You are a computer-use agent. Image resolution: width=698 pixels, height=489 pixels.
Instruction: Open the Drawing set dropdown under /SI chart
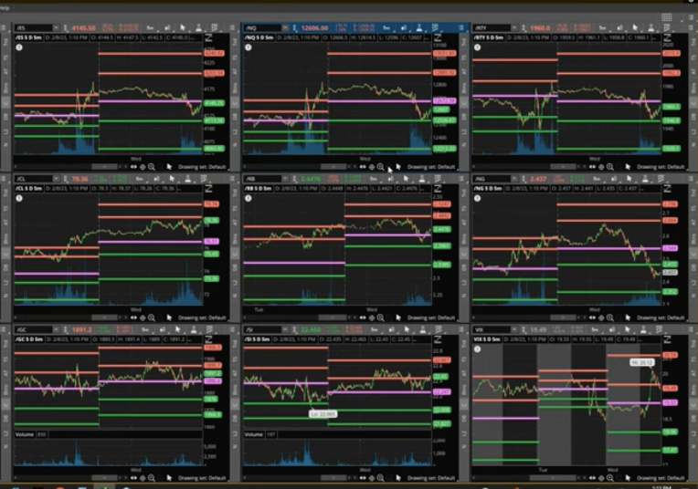(x=430, y=476)
